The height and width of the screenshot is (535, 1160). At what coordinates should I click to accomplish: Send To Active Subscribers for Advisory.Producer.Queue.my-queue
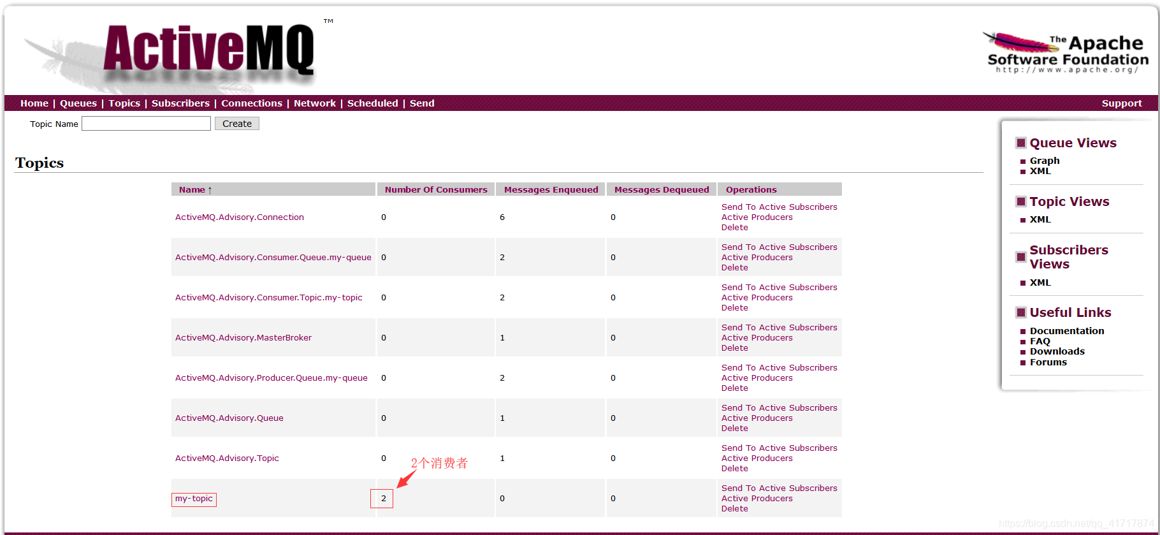coord(779,368)
